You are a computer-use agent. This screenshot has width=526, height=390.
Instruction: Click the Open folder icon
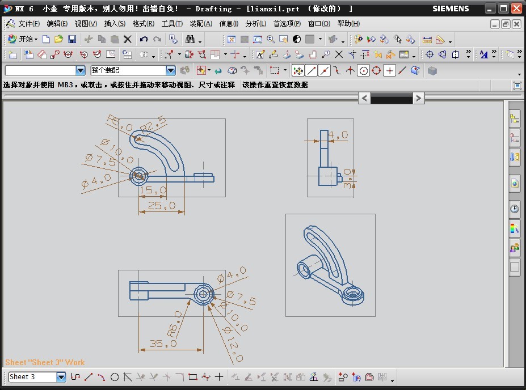[x=58, y=39]
